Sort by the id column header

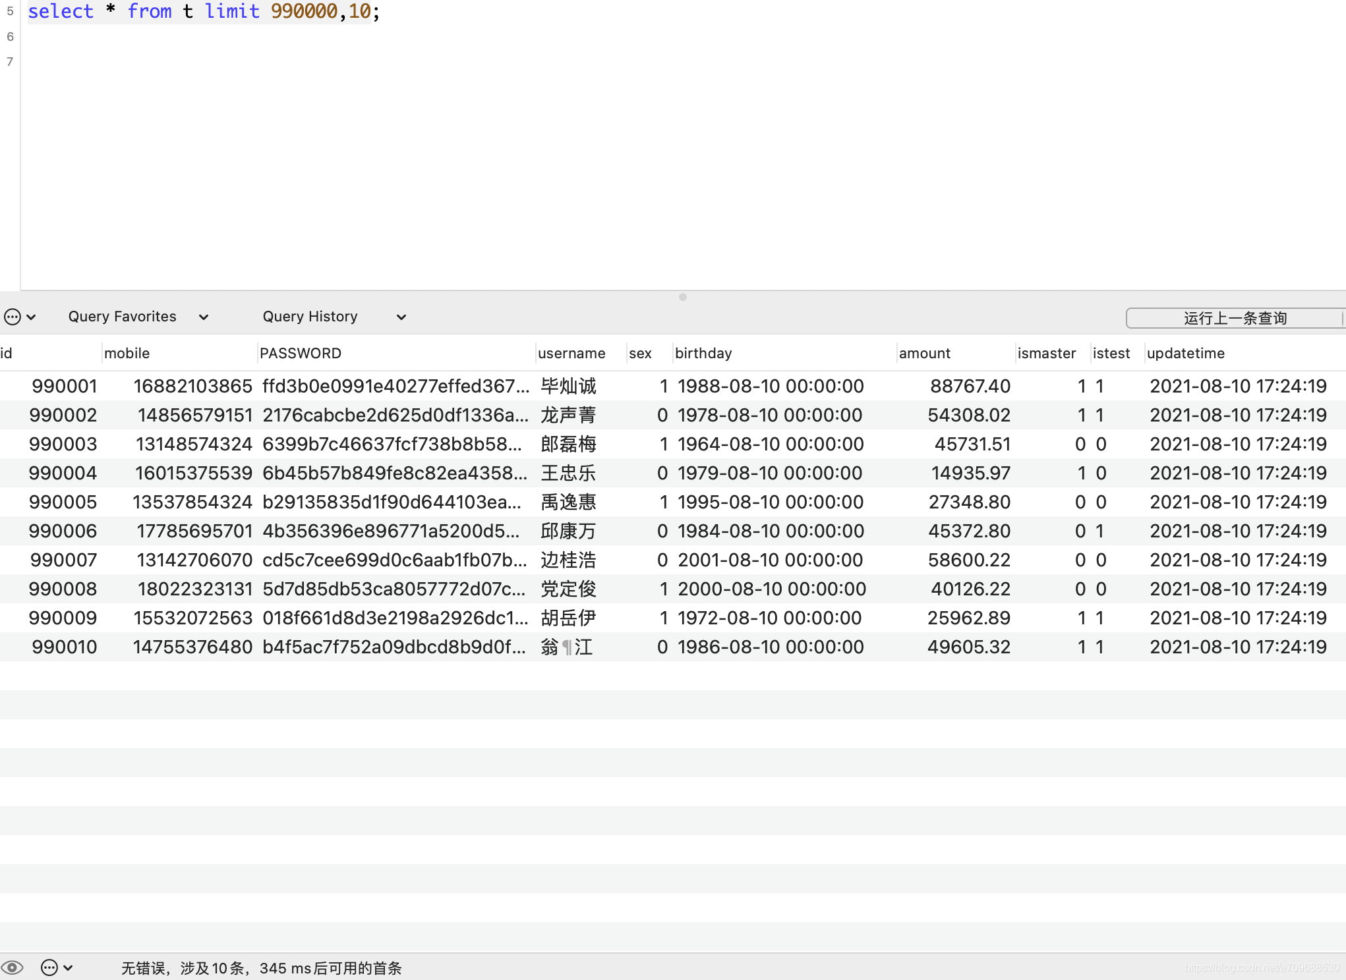click(7, 353)
